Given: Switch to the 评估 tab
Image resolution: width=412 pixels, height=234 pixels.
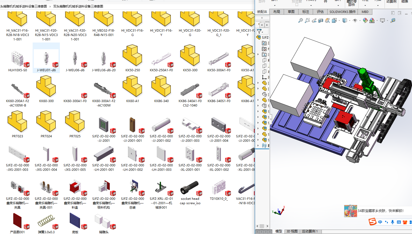Looking at the screenshot, I should 320,12.
